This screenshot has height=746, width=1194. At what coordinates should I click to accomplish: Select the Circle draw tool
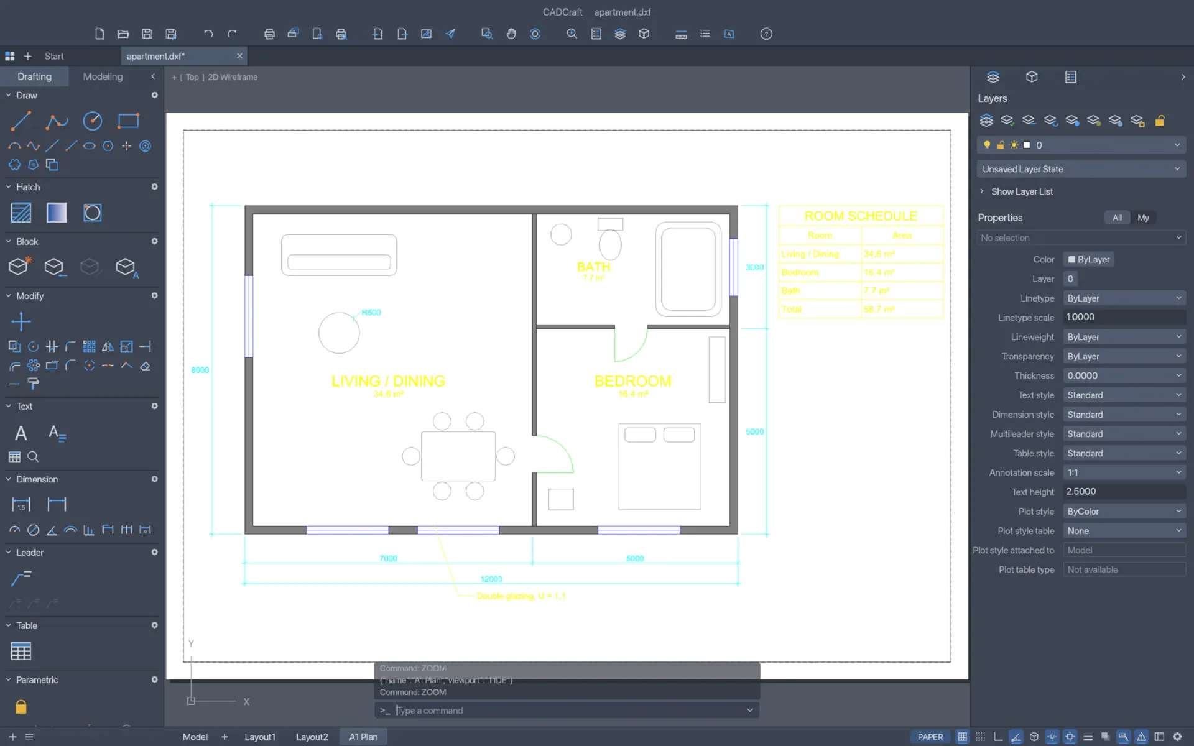(x=93, y=121)
